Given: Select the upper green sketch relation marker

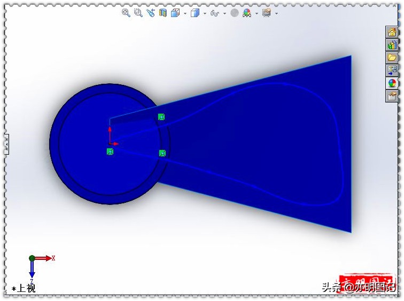Looking at the screenshot, I should [161, 117].
